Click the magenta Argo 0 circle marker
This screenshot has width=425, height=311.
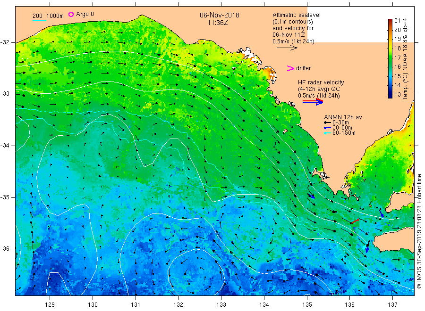point(71,14)
